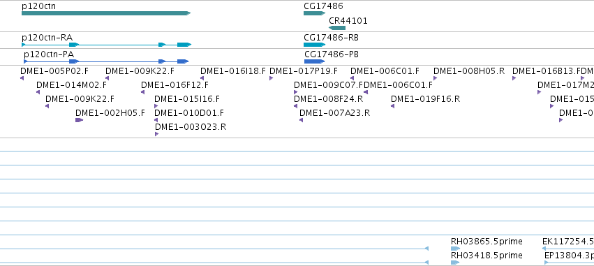Click the RH03865.5prime EST label

click(x=487, y=242)
